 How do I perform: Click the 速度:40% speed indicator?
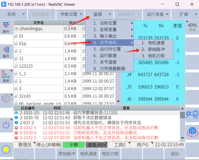(x=96, y=145)
